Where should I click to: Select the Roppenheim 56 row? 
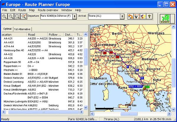(42, 62)
